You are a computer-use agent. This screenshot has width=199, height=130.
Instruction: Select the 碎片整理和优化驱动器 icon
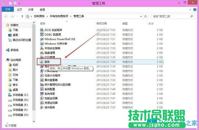point(42,84)
